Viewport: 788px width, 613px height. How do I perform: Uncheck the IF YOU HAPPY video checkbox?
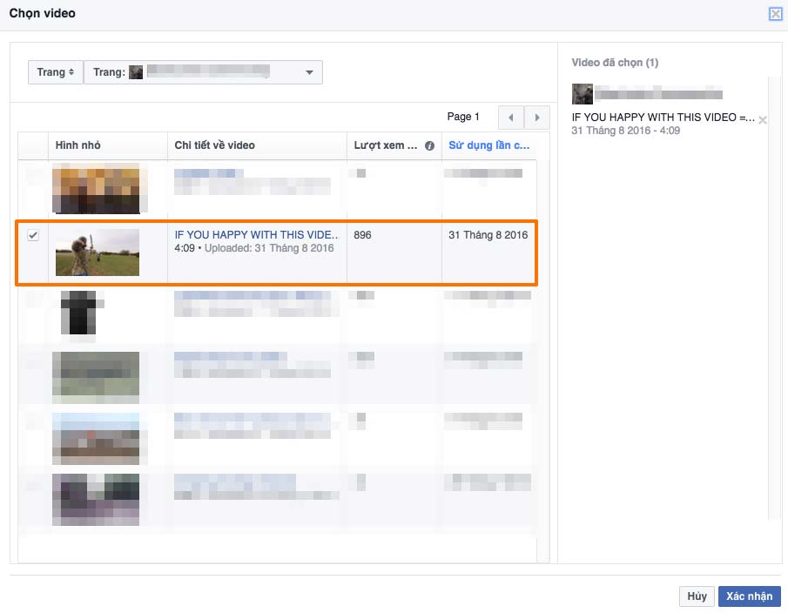click(33, 234)
